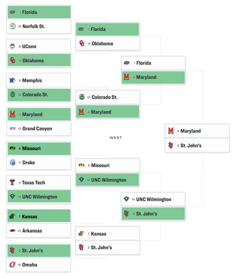Click the Texas Tech logo

[x=12, y=182]
